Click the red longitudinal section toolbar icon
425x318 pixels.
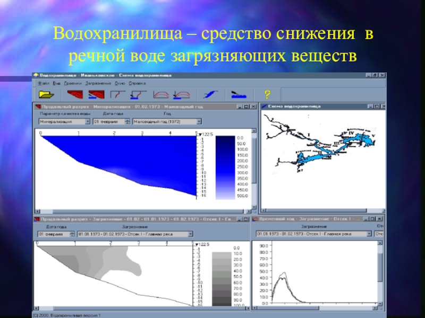point(75,95)
